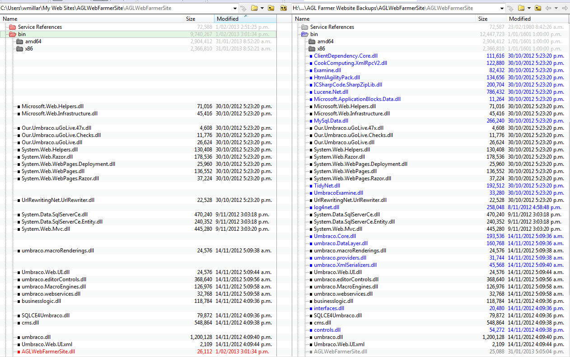Click the x86 folder icon in left pane
Screen dimensions: 570x357
pyautogui.click(x=20, y=49)
